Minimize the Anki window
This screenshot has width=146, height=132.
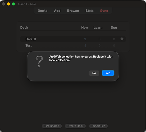(8, 4)
